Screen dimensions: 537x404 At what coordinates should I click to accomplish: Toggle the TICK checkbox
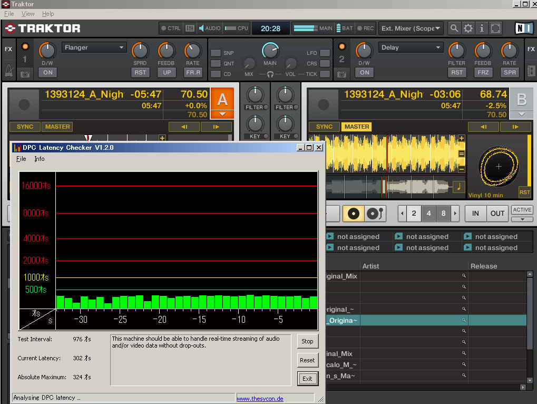coord(325,74)
